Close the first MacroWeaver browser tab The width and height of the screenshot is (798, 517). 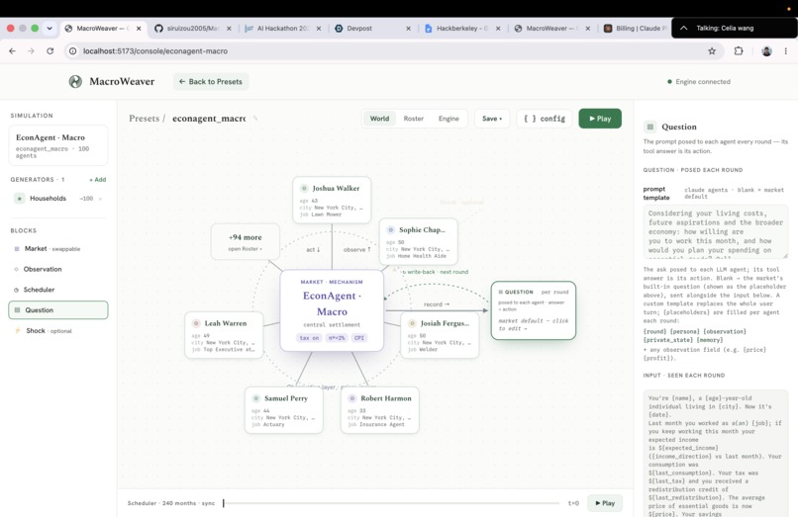coord(139,29)
